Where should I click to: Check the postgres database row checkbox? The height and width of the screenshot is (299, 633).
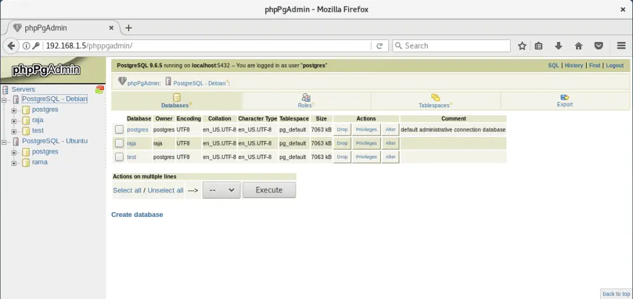point(119,129)
